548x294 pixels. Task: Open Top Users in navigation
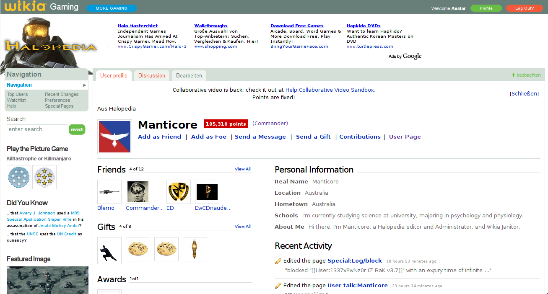tap(18, 95)
